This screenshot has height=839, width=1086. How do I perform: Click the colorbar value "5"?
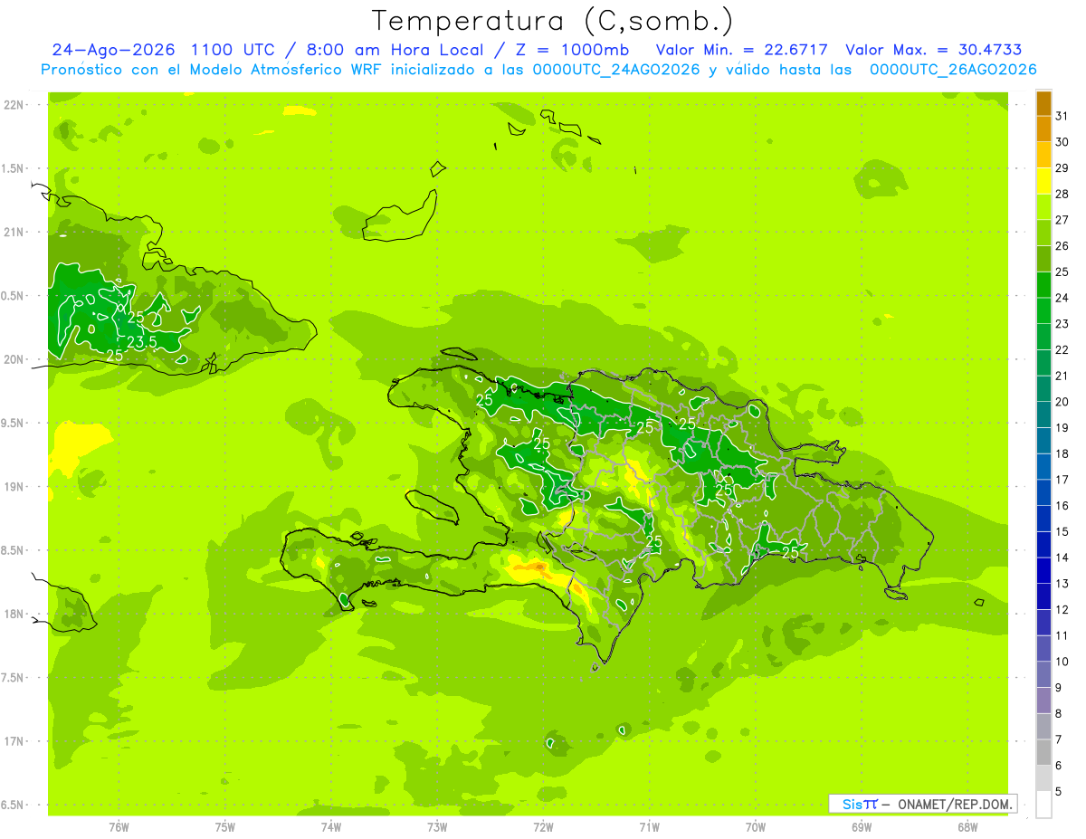pos(1058,792)
